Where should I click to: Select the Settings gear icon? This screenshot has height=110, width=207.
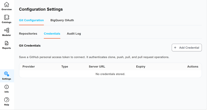tap(6, 74)
